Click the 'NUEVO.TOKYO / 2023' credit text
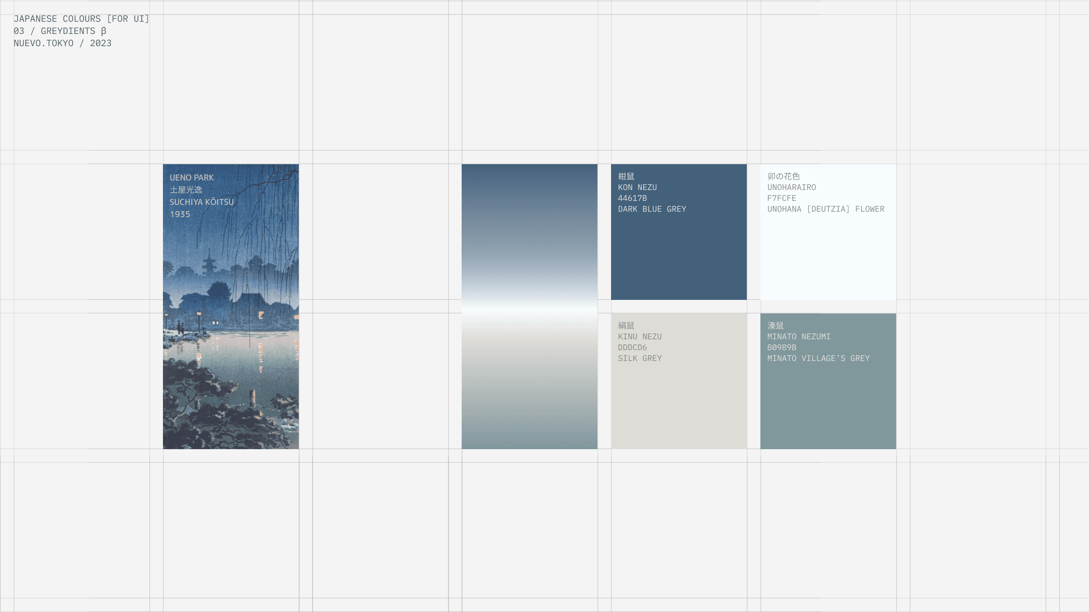The height and width of the screenshot is (612, 1089). [x=62, y=43]
